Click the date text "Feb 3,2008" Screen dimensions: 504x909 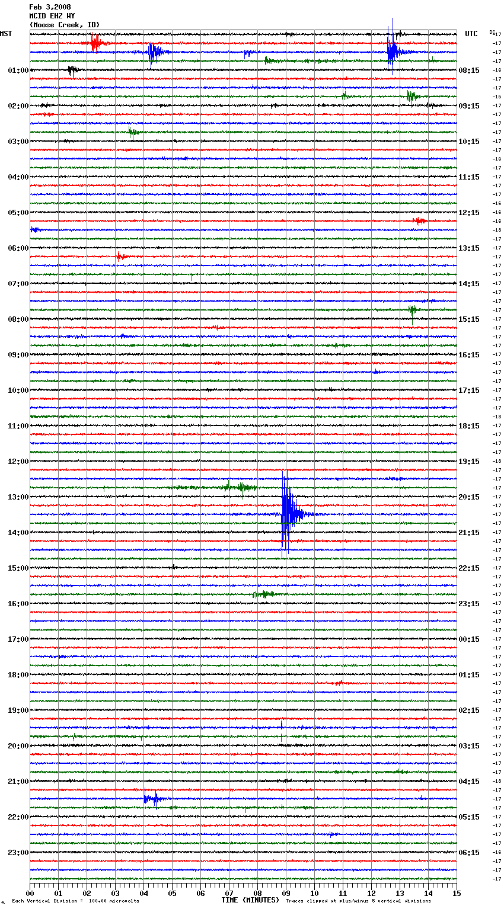point(50,7)
